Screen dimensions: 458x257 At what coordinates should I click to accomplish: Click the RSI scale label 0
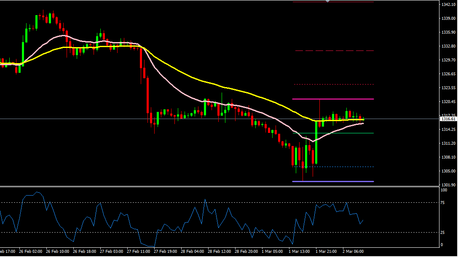click(442, 245)
